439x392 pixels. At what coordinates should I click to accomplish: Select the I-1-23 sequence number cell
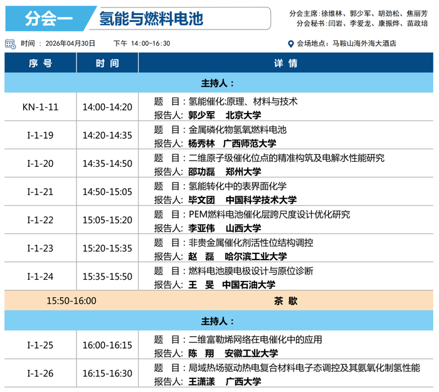[40, 248]
